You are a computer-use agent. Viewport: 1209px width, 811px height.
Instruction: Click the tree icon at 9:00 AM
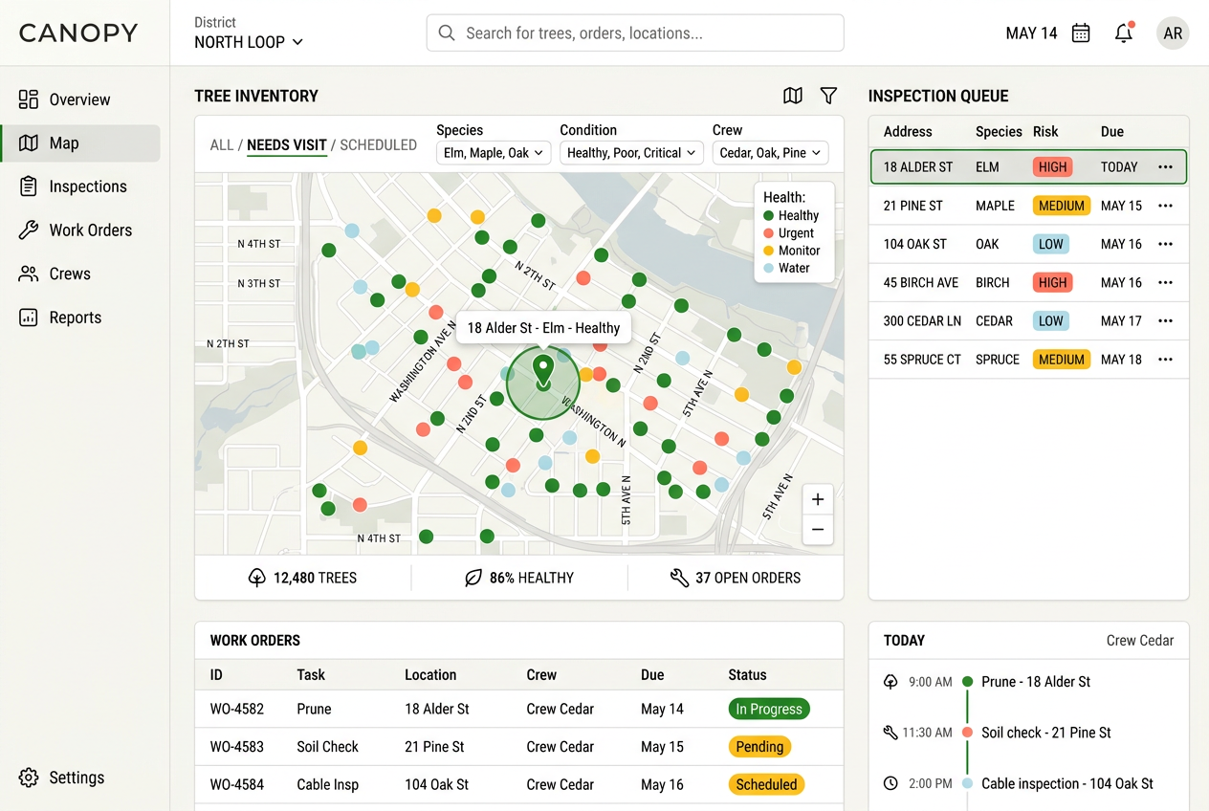point(890,682)
